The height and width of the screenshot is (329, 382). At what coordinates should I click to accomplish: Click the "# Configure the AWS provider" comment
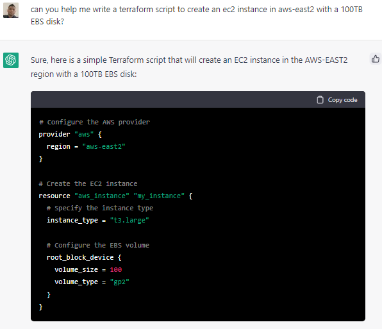(94, 122)
